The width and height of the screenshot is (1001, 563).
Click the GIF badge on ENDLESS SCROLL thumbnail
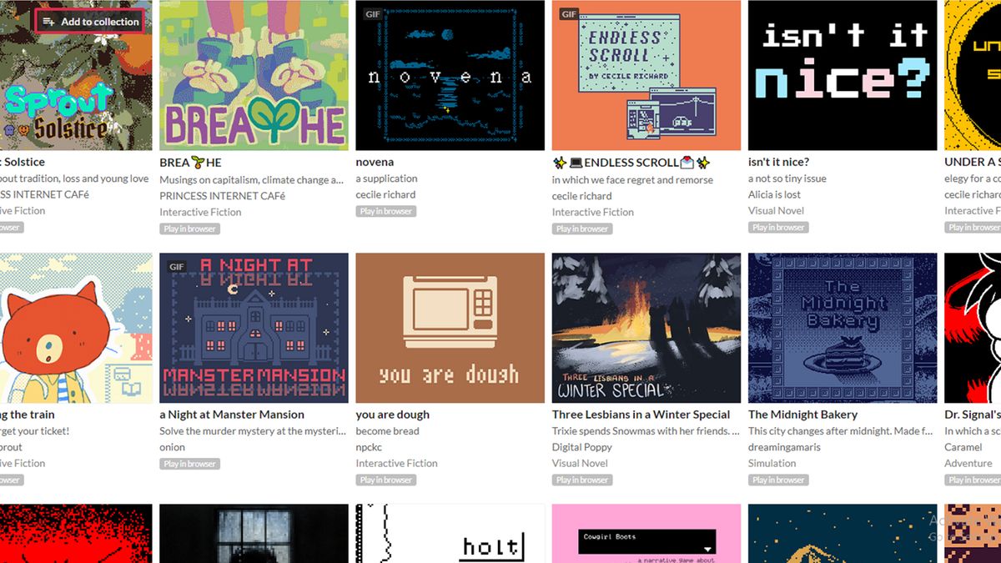tap(567, 13)
